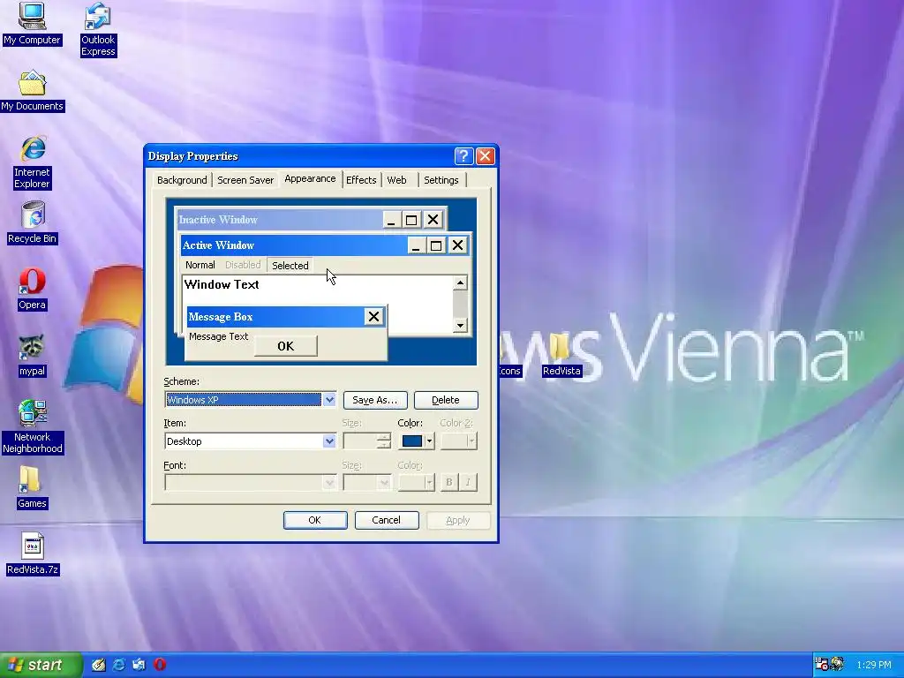Open RedVista folder on desktop

[561, 356]
